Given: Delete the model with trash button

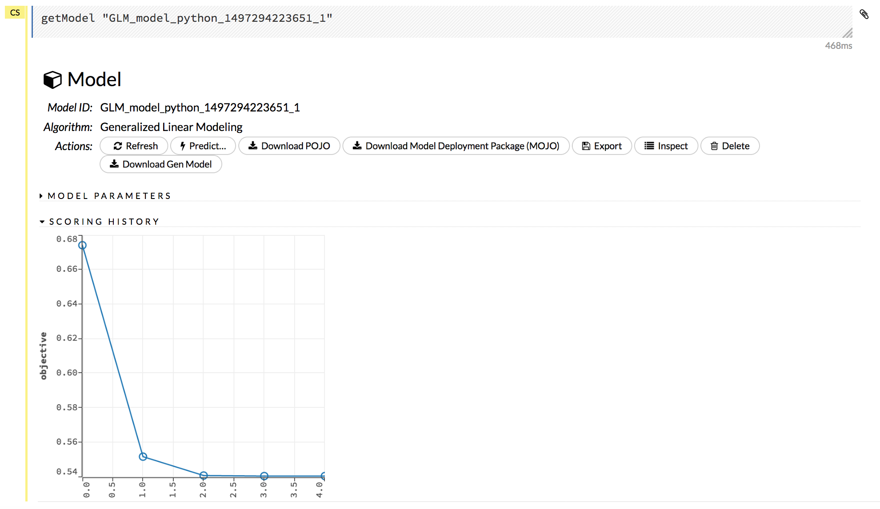Looking at the screenshot, I should [730, 146].
